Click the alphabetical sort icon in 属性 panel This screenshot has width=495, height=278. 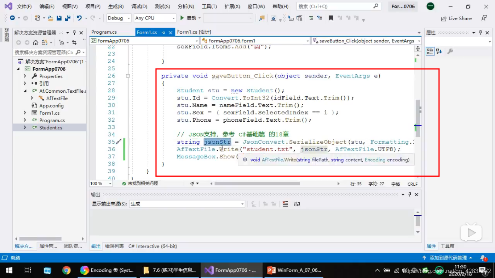point(439,51)
